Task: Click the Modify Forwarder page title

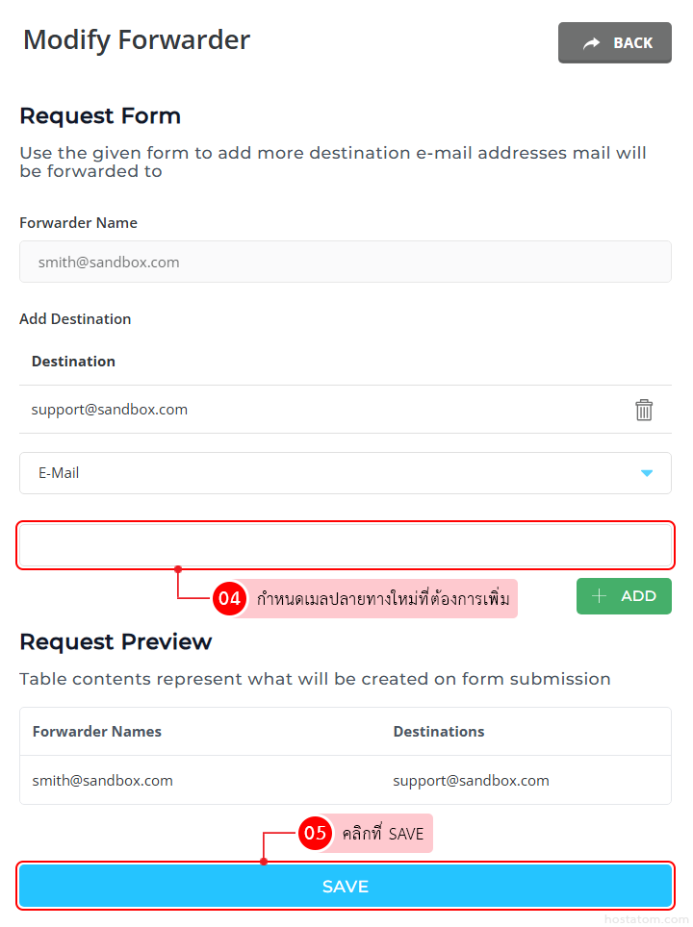Action: pos(137,40)
